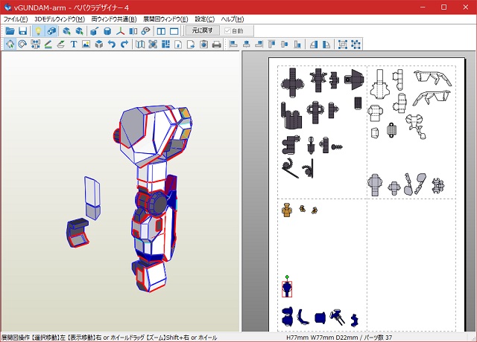477x342 pixels.
Task: Rotate selected part counterclockwise ninety degrees
Action: click(x=314, y=45)
